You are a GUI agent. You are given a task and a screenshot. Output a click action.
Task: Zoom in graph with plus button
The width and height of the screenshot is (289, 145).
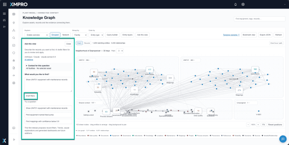(x=258, y=125)
